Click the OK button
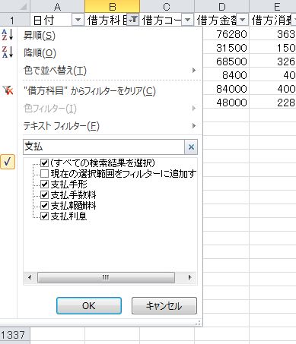The height and width of the screenshot is (344, 296). pos(89,305)
